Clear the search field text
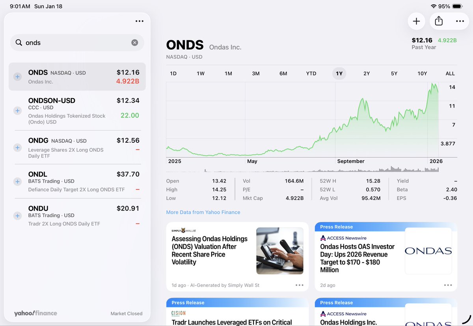Image resolution: width=473 pixels, height=326 pixels. point(135,43)
